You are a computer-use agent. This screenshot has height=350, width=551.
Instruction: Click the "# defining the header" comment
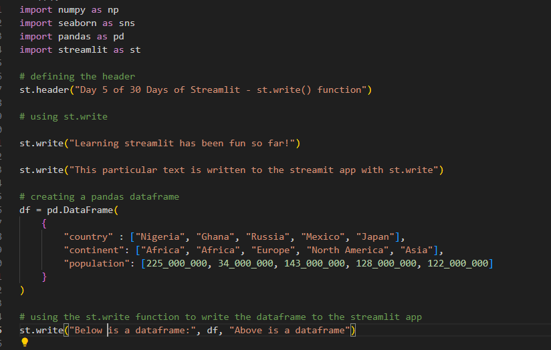point(78,77)
